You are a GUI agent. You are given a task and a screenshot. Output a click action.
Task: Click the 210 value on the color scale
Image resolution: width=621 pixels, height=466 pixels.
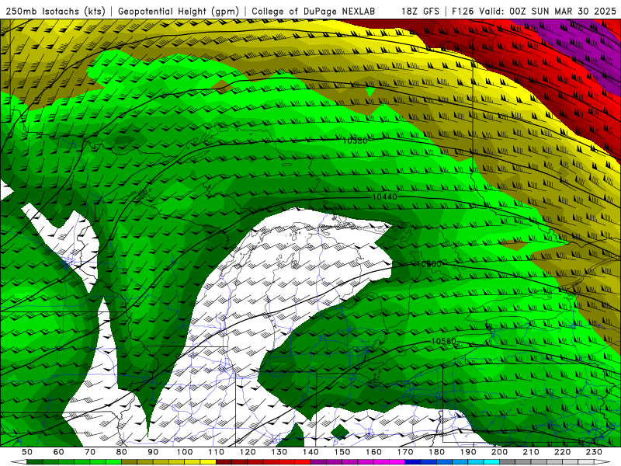(x=531, y=452)
